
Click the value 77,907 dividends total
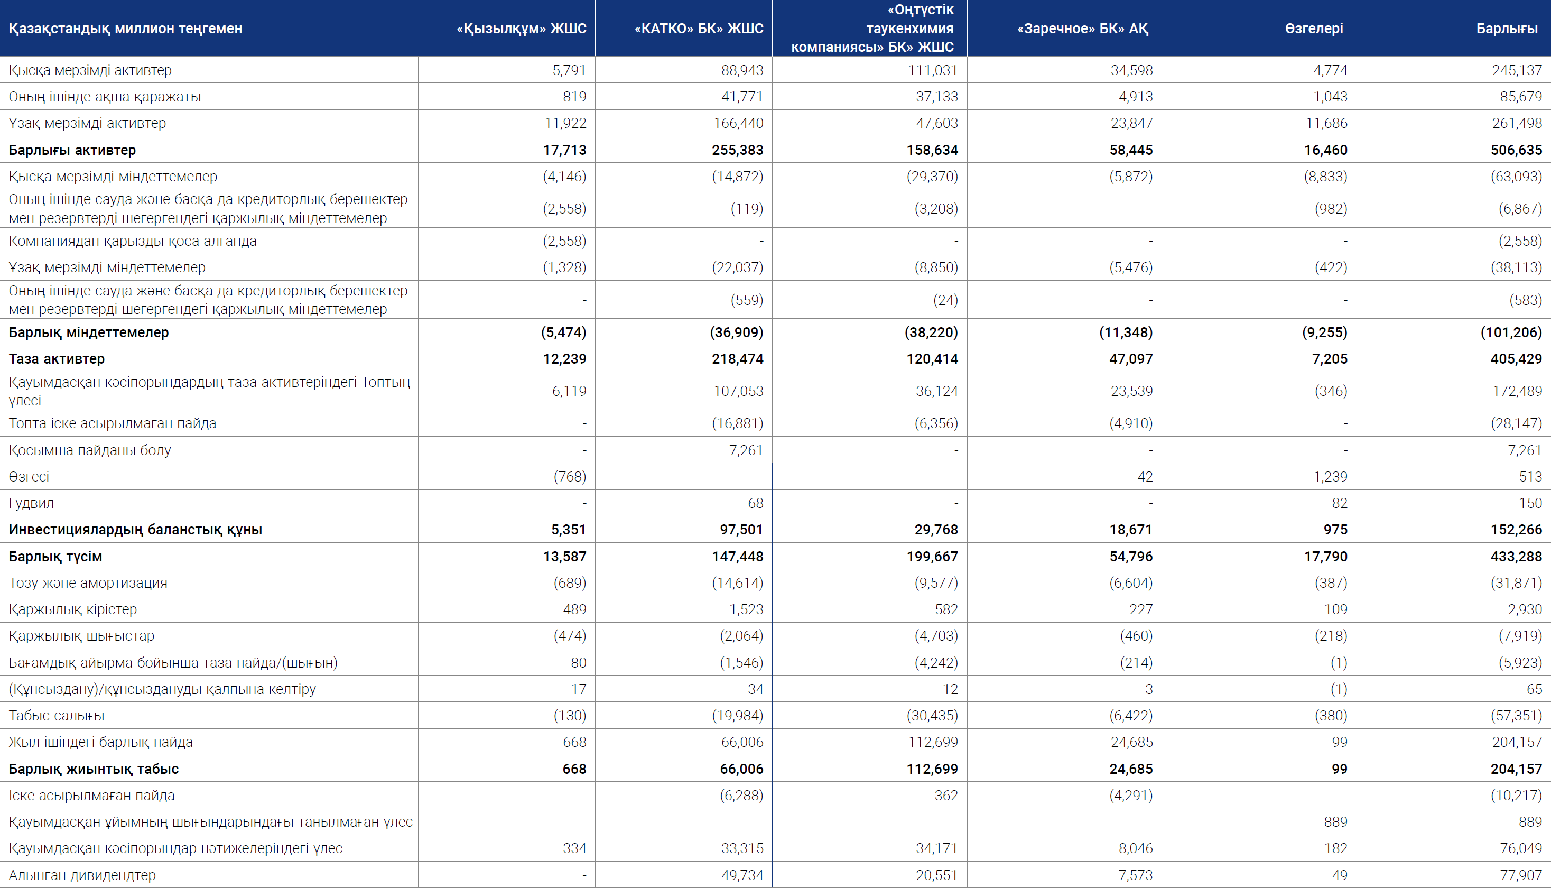[1521, 875]
